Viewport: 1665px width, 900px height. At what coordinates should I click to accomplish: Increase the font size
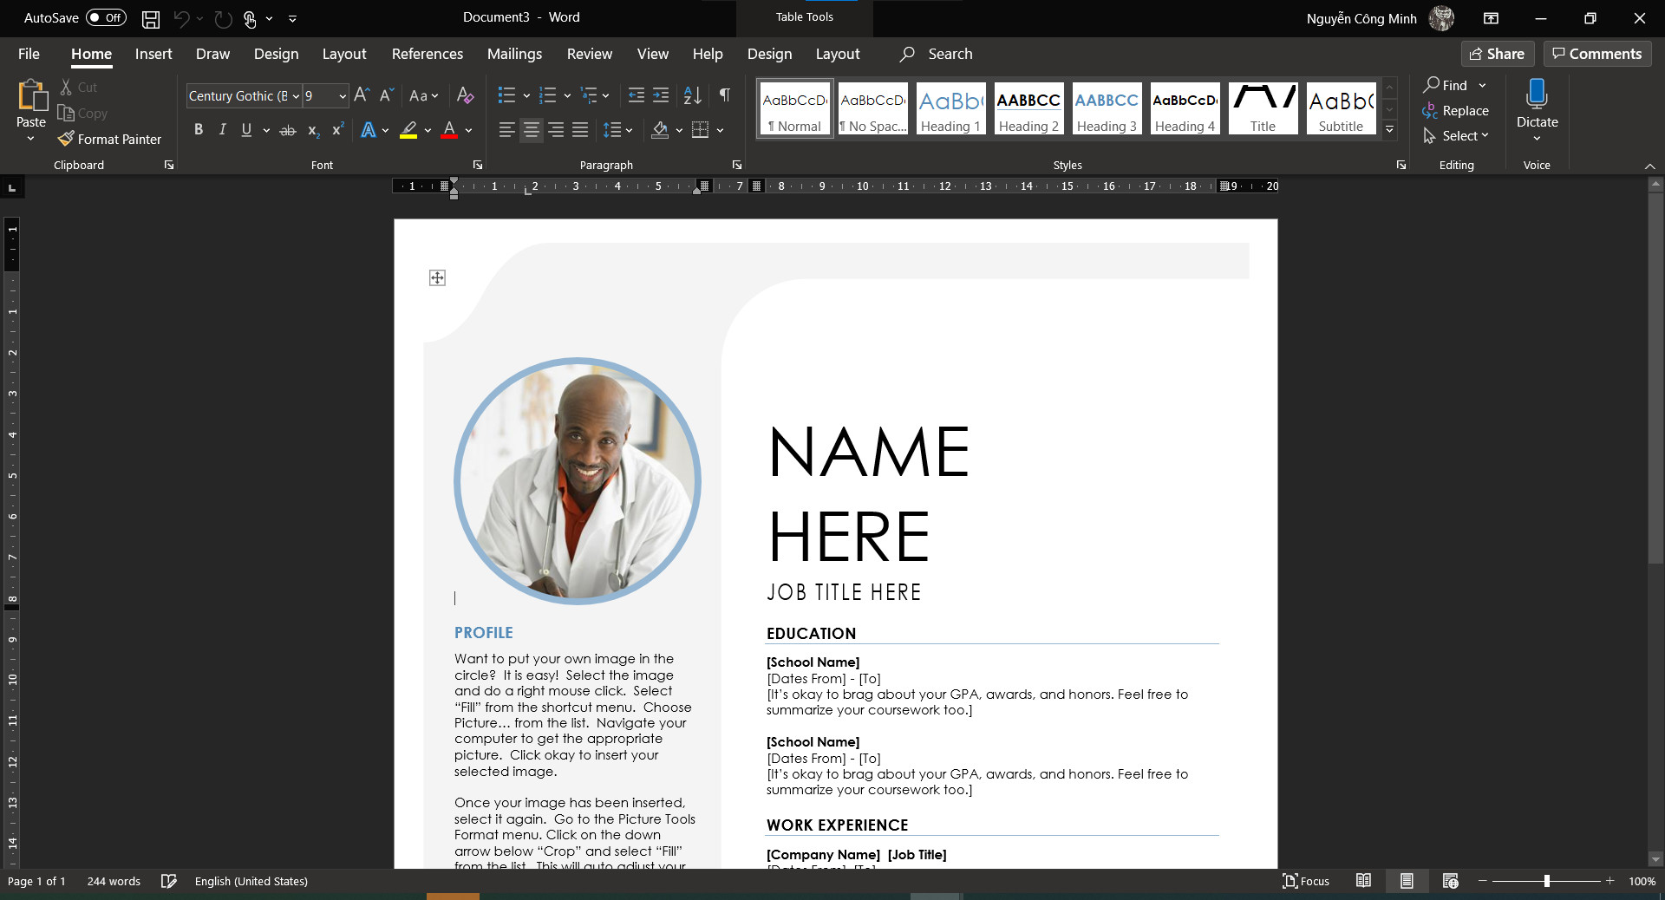[362, 95]
